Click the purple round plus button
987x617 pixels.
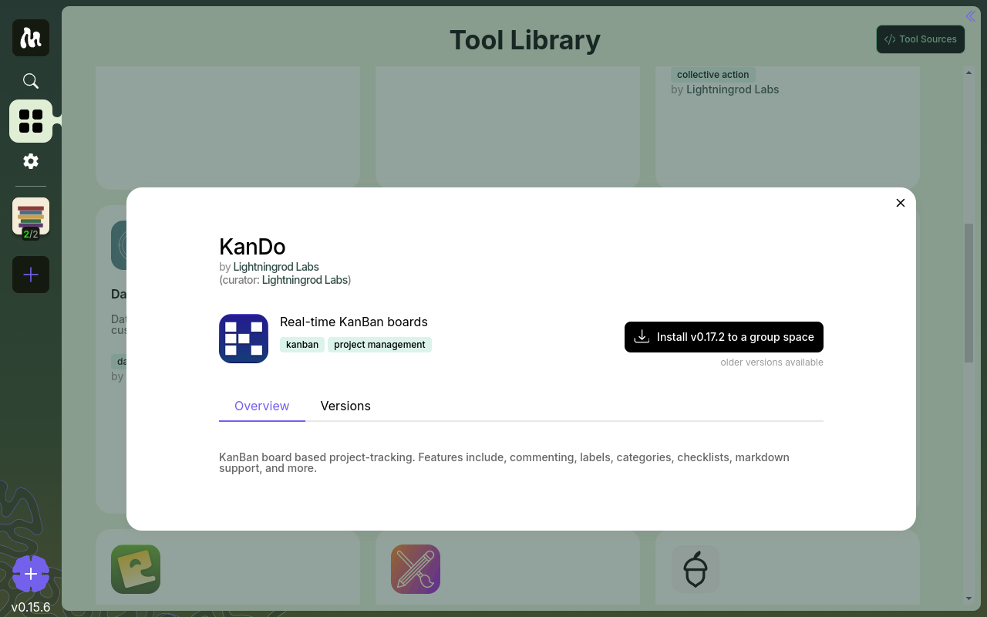pyautogui.click(x=31, y=574)
